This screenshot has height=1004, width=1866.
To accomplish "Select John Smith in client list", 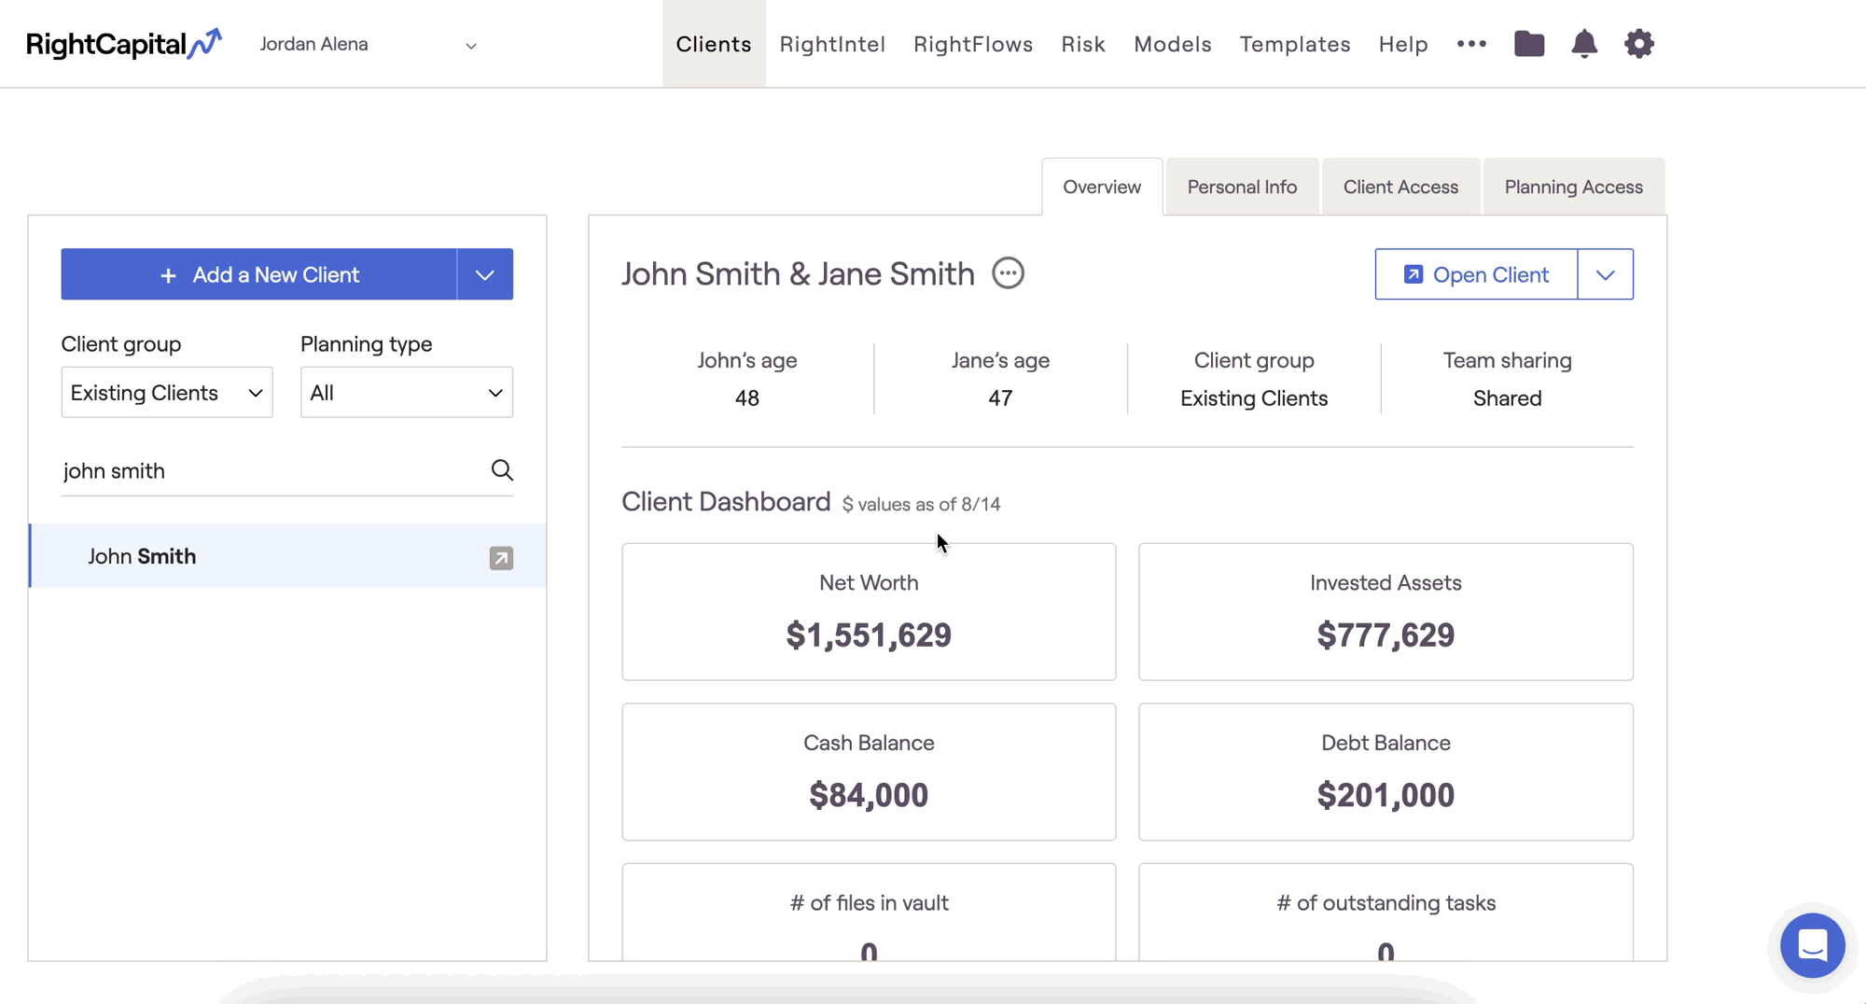I will (x=287, y=556).
